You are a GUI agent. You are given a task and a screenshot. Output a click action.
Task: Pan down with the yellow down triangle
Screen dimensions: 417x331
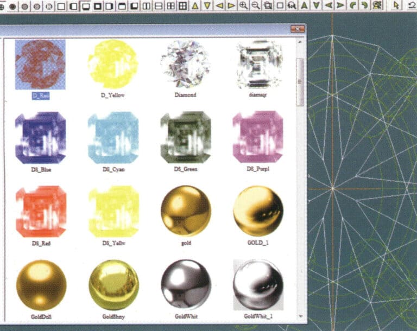tap(207, 6)
